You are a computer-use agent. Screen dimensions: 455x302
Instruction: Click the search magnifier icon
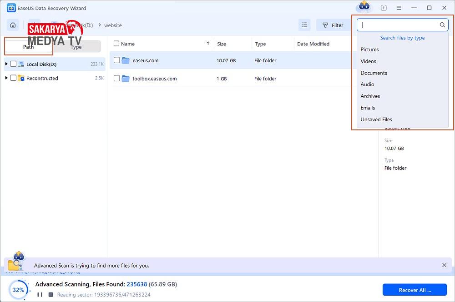pyautogui.click(x=442, y=25)
